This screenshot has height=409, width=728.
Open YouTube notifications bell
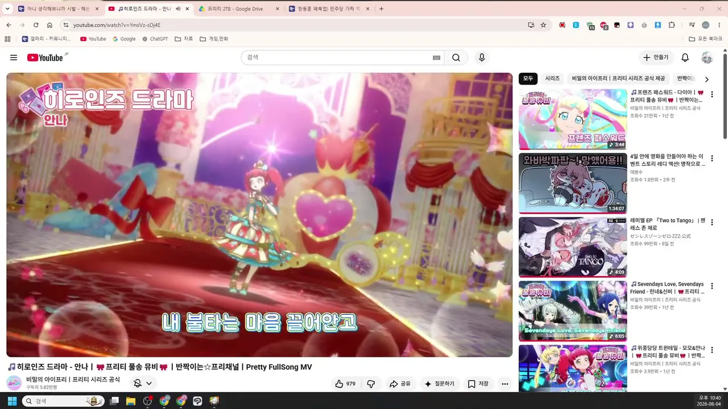pyautogui.click(x=685, y=57)
